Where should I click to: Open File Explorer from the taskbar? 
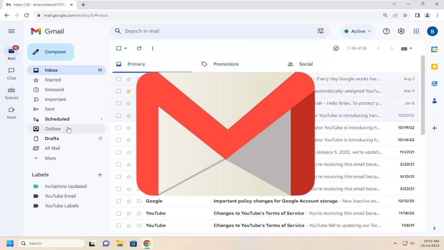(120, 243)
